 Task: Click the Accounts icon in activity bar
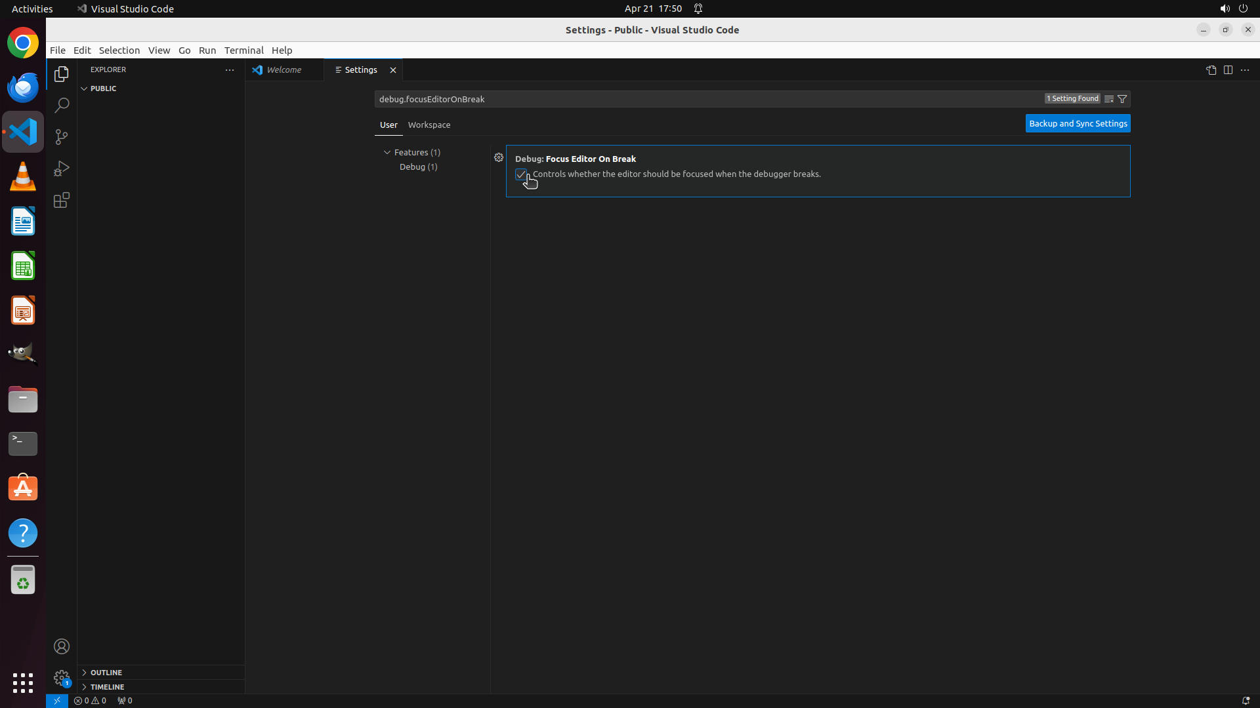[62, 646]
